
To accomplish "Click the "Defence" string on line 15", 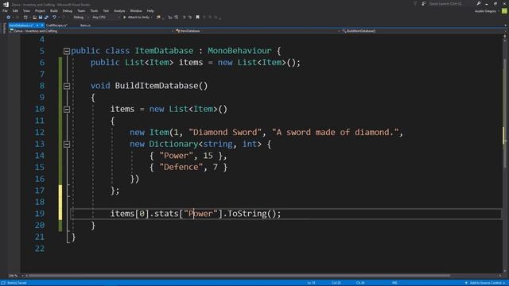I will pyautogui.click(x=181, y=167).
